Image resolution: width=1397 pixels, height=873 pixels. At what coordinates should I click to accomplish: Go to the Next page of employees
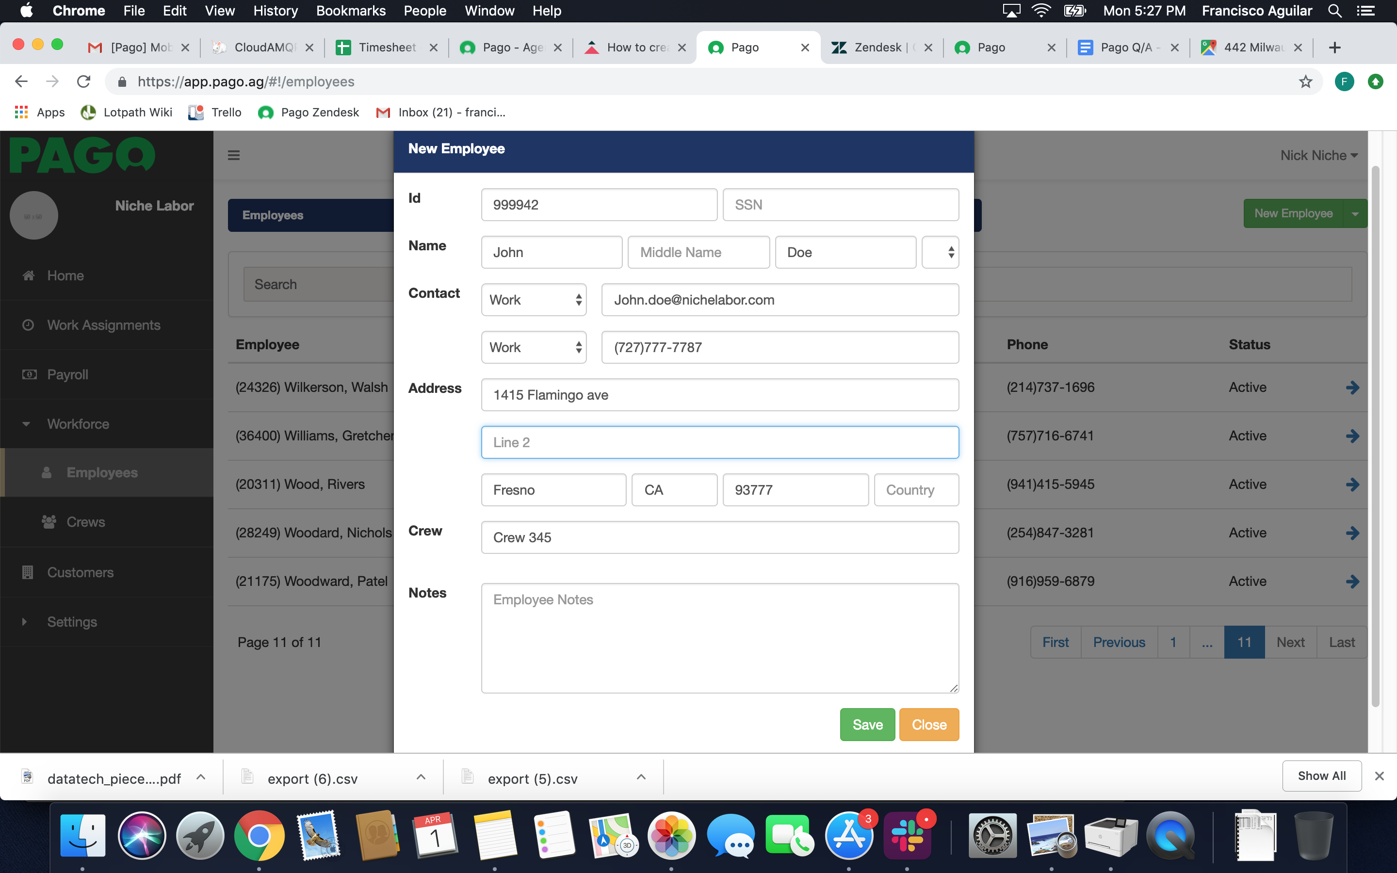pos(1291,642)
